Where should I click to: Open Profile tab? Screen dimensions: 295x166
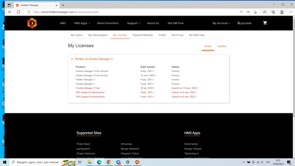pyautogui.click(x=162, y=35)
